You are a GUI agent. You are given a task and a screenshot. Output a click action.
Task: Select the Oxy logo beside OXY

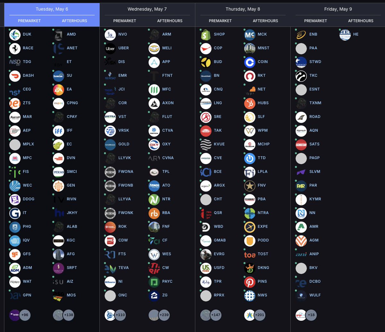[154, 144]
